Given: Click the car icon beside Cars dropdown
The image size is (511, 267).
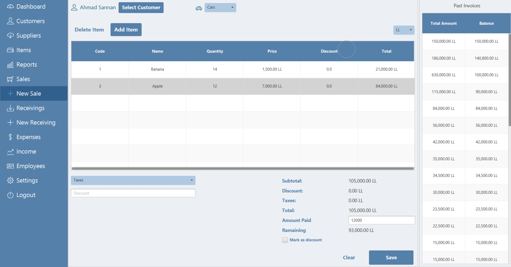Looking at the screenshot, I should click(199, 8).
